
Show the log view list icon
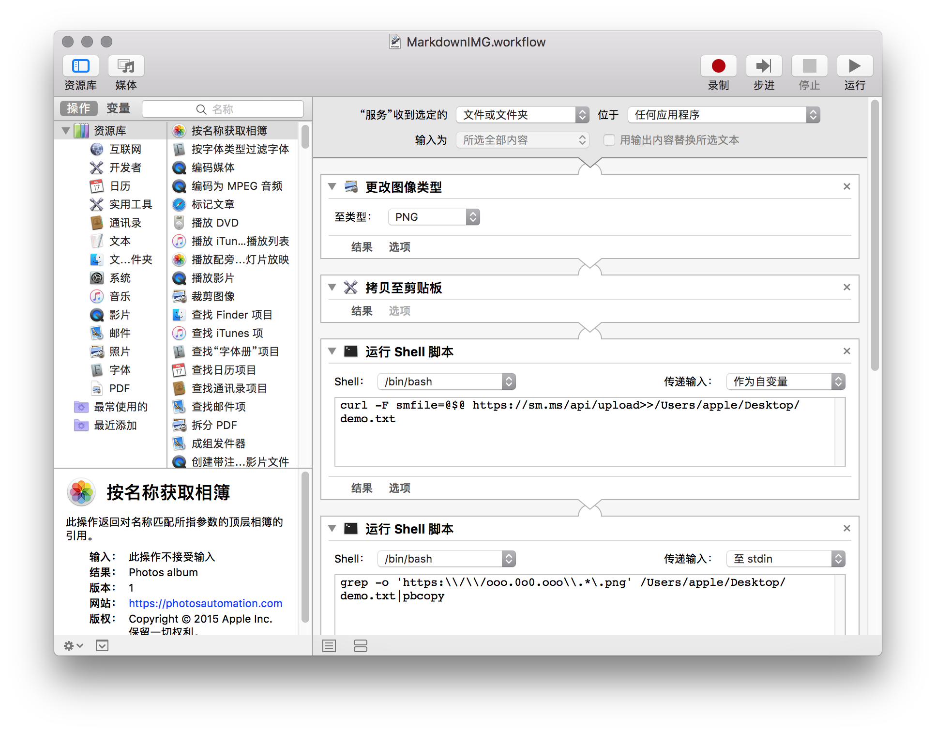329,645
